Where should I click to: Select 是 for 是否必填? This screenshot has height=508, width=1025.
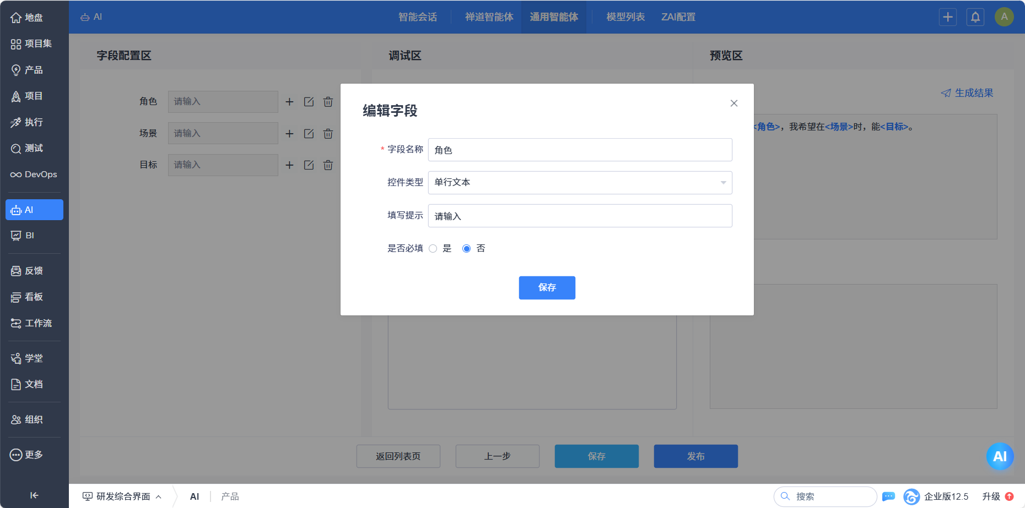pos(433,249)
